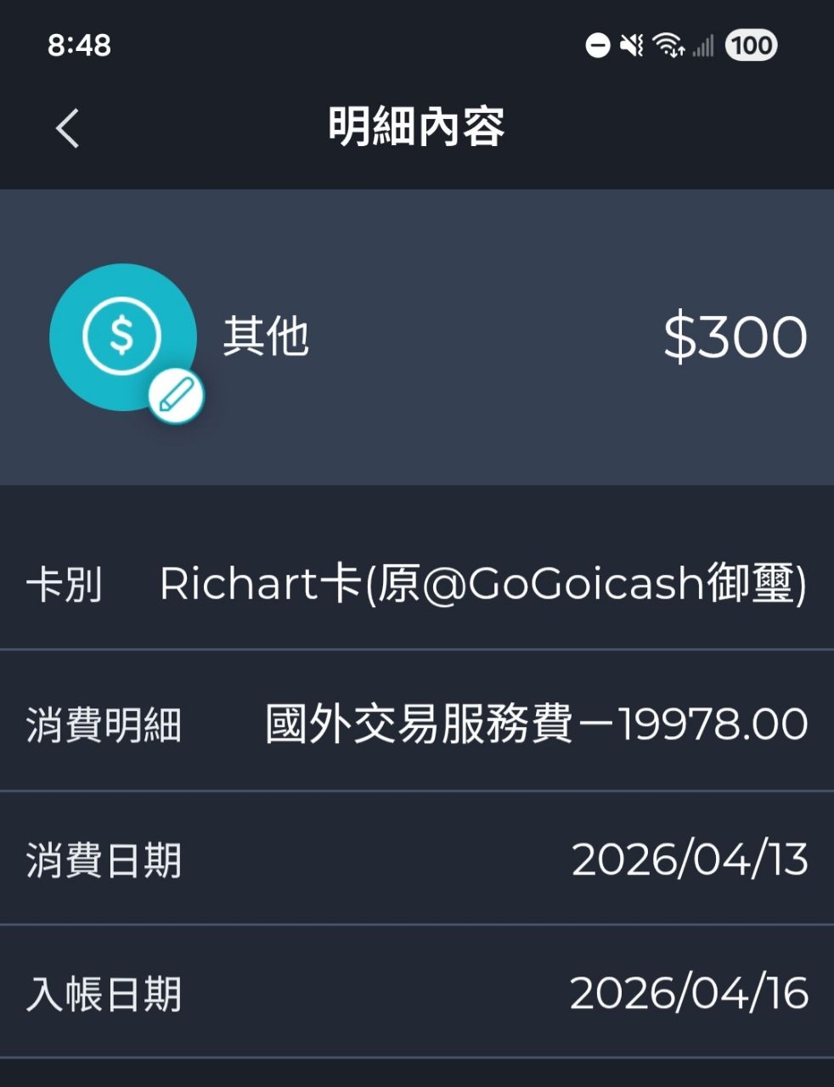
Task: Tap the teal dollar category icon
Action: [x=121, y=336]
